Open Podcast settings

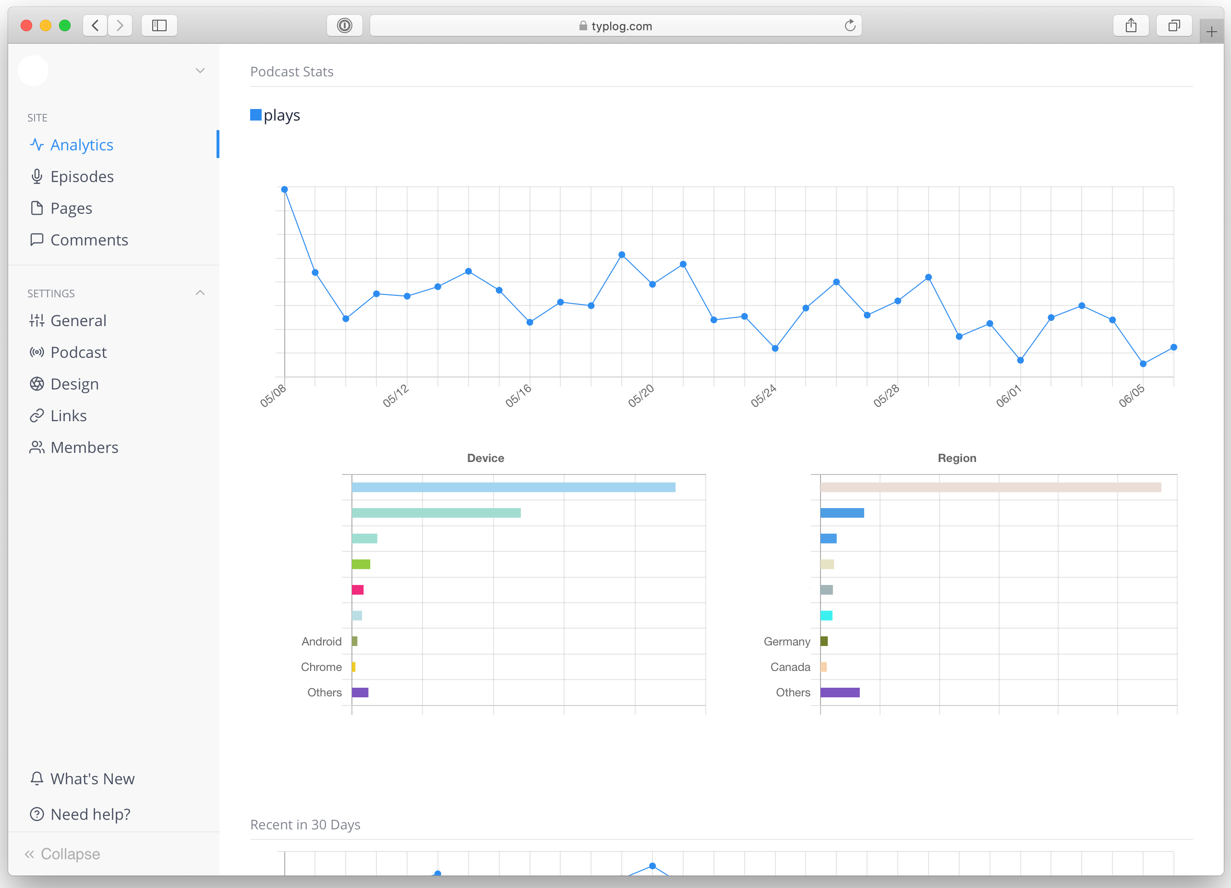pyautogui.click(x=113, y=352)
